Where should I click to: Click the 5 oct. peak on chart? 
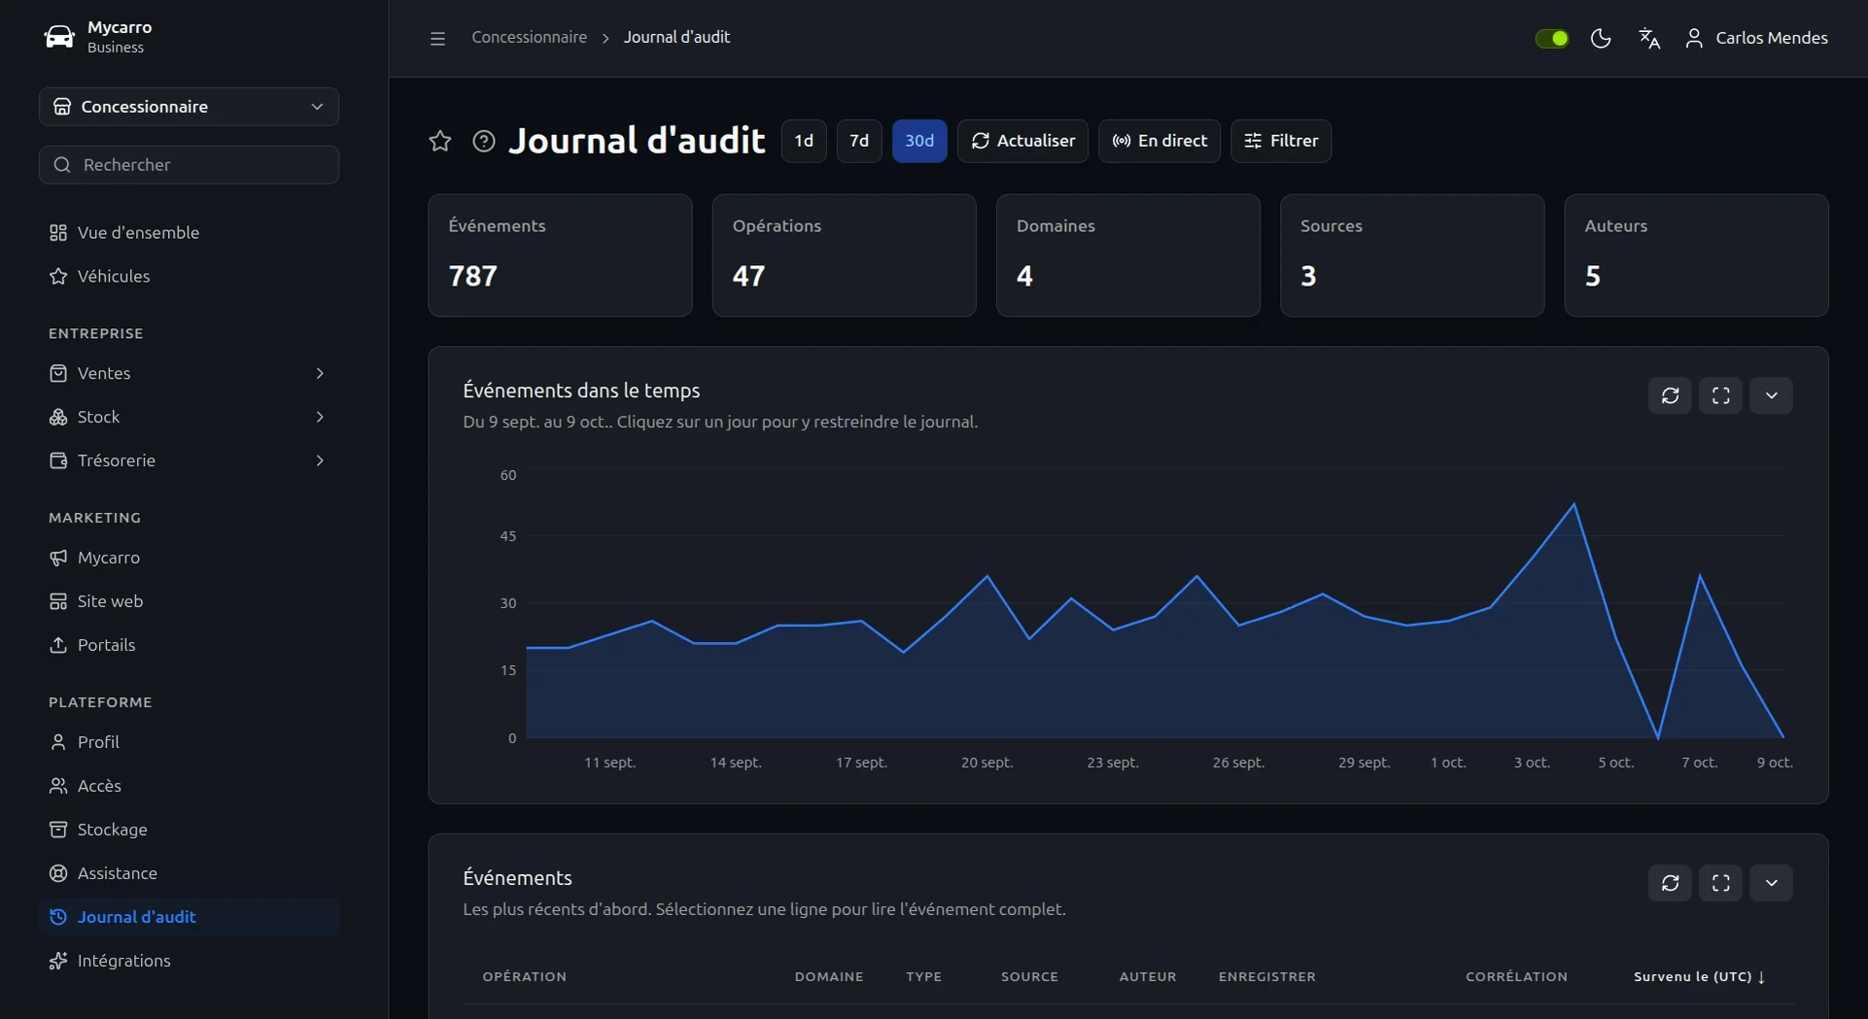coord(1574,504)
